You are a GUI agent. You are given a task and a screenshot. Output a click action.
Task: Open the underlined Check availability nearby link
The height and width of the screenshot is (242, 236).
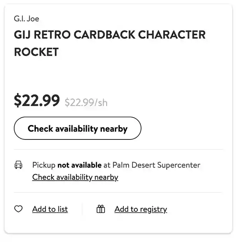(75, 177)
